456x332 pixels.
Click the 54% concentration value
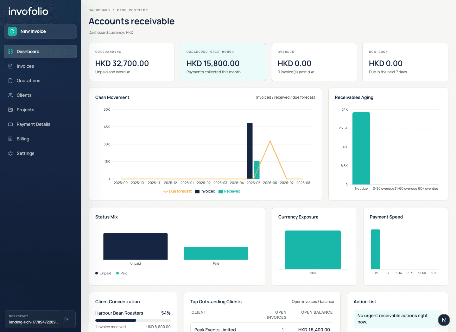click(166, 313)
